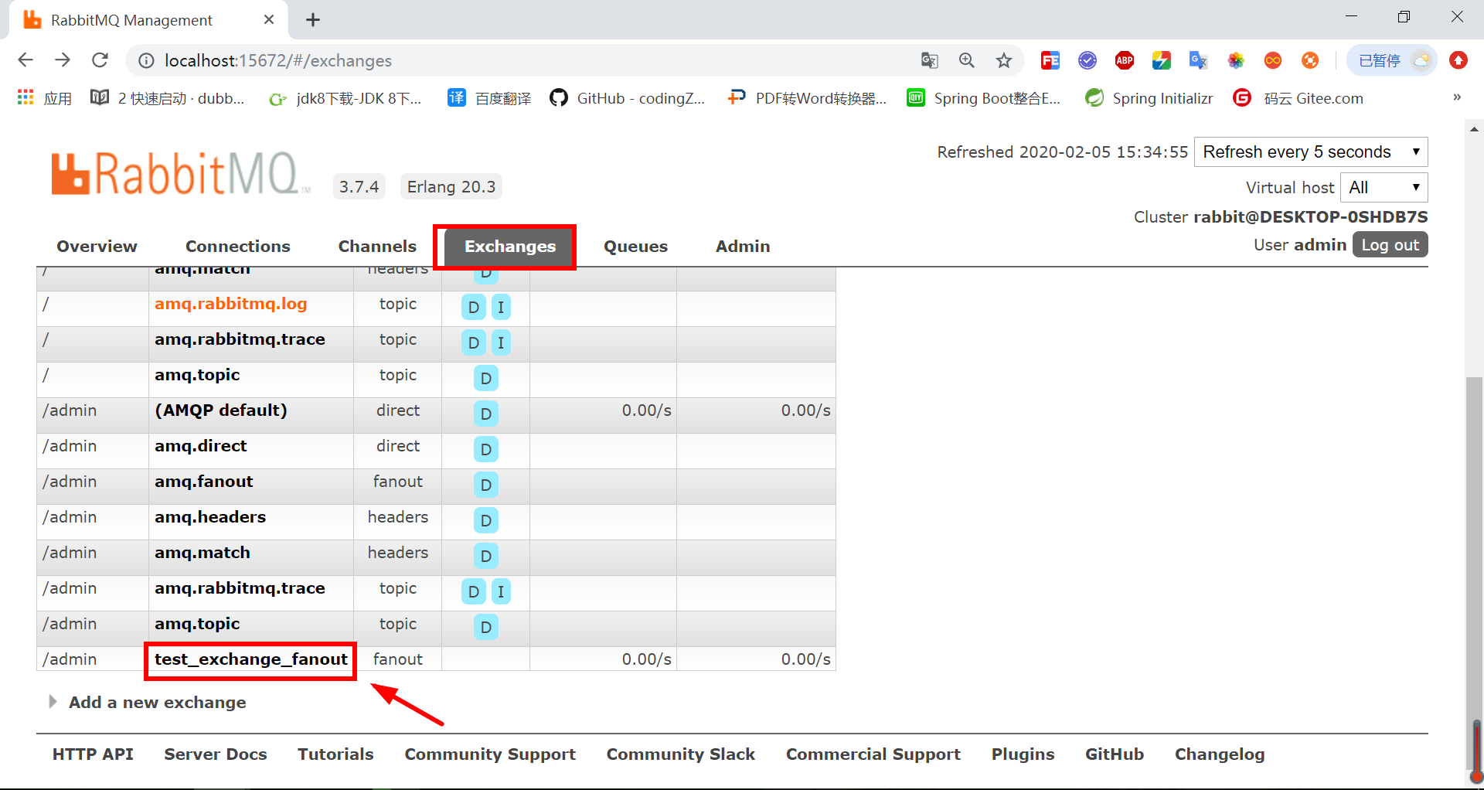
Task: Open the ABP adblock extension icon
Action: (x=1125, y=60)
